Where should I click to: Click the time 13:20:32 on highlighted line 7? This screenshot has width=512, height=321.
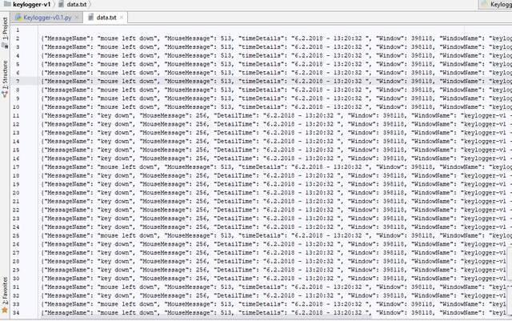point(347,81)
